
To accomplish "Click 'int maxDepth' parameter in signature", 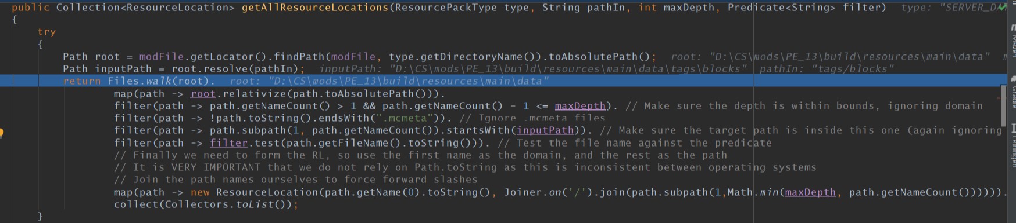I will [x=677, y=8].
